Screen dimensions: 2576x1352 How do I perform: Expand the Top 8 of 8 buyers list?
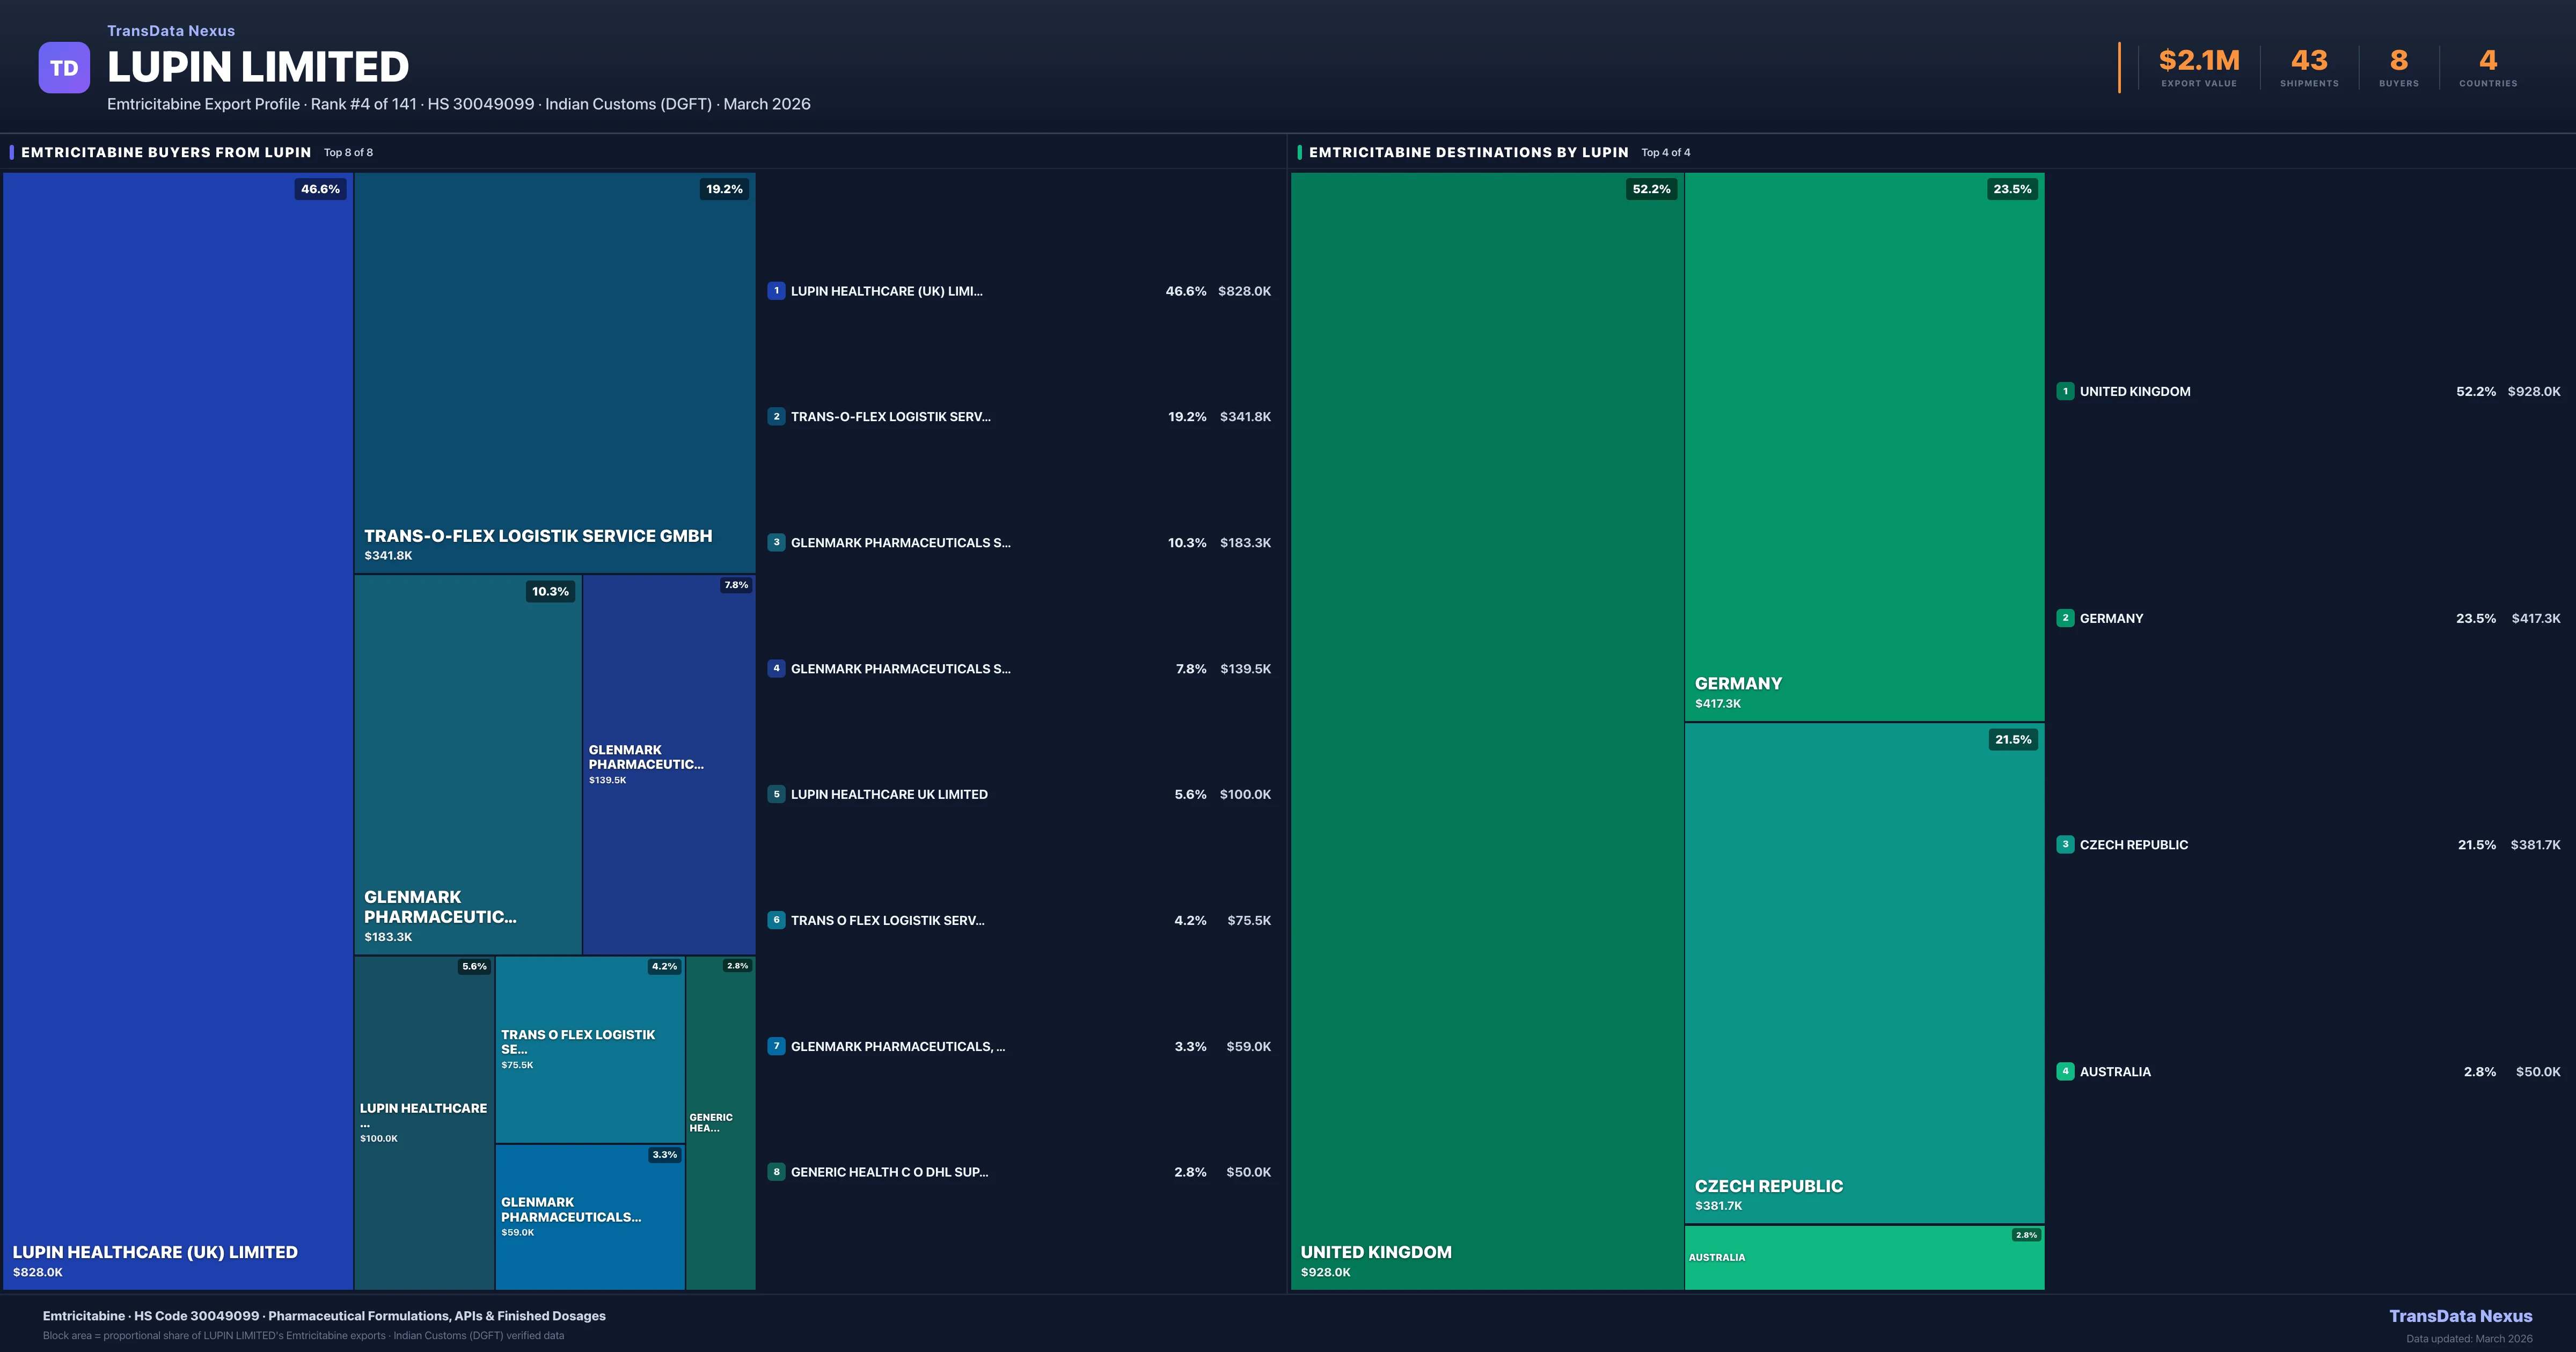347,152
